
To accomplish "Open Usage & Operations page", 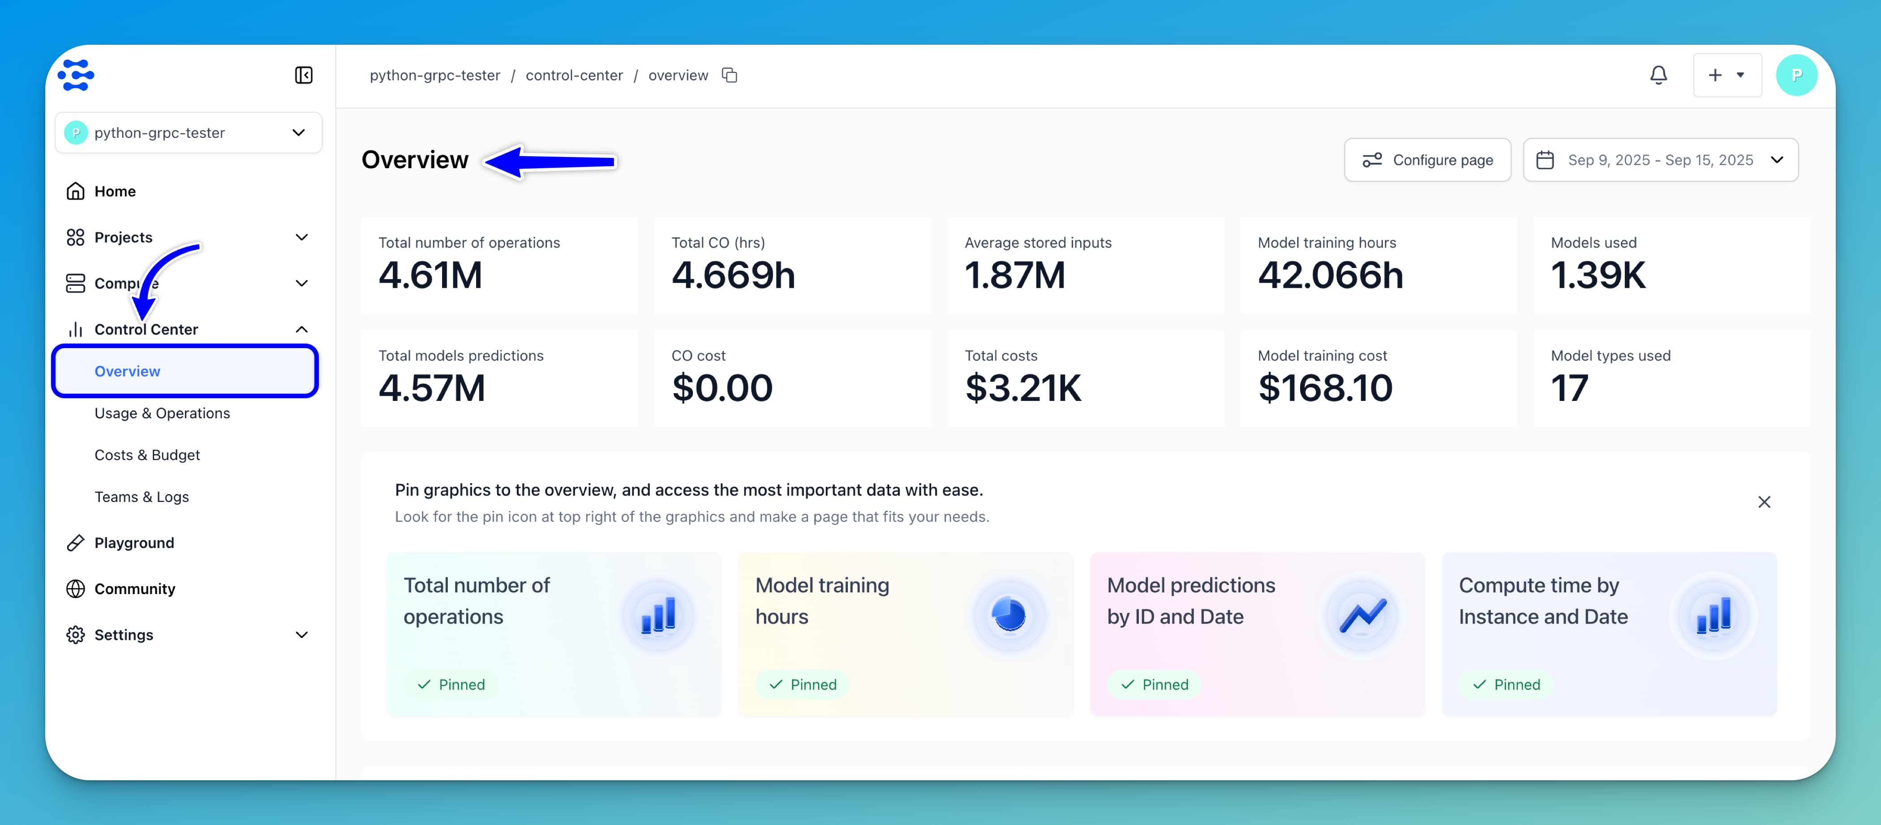I will point(162,413).
